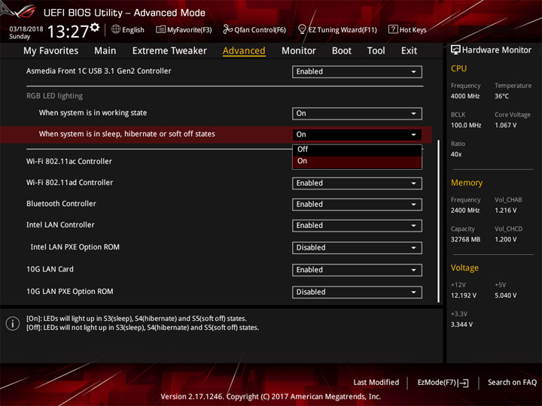Click the 36°C CPU temperature value
542x406 pixels.
pyautogui.click(x=501, y=96)
